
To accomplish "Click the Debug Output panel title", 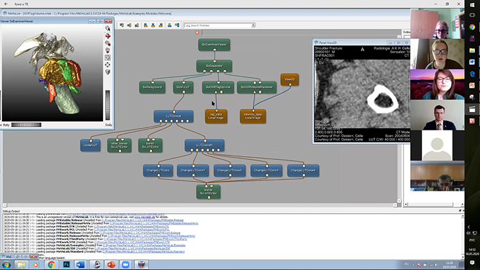I will 12,211.
